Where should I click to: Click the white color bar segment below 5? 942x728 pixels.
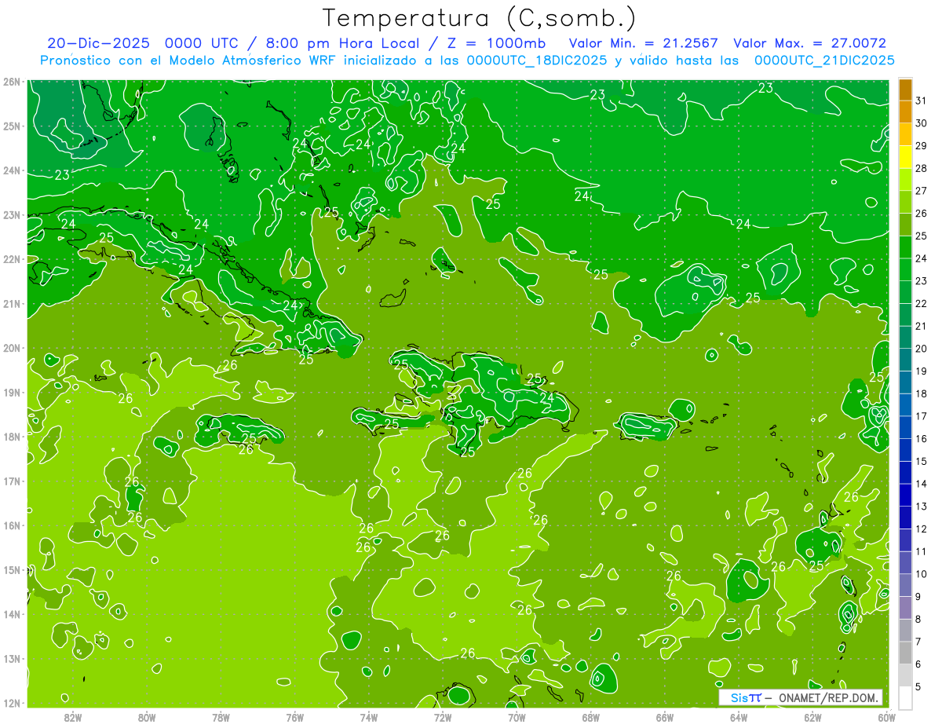905,697
